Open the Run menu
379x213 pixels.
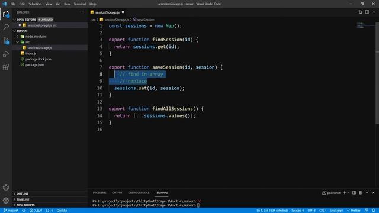[67, 4]
